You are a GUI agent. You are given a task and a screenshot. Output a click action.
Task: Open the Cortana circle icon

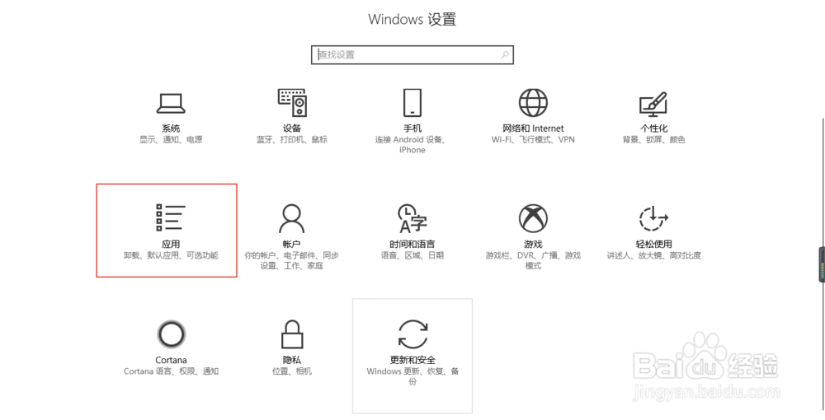coord(171,334)
